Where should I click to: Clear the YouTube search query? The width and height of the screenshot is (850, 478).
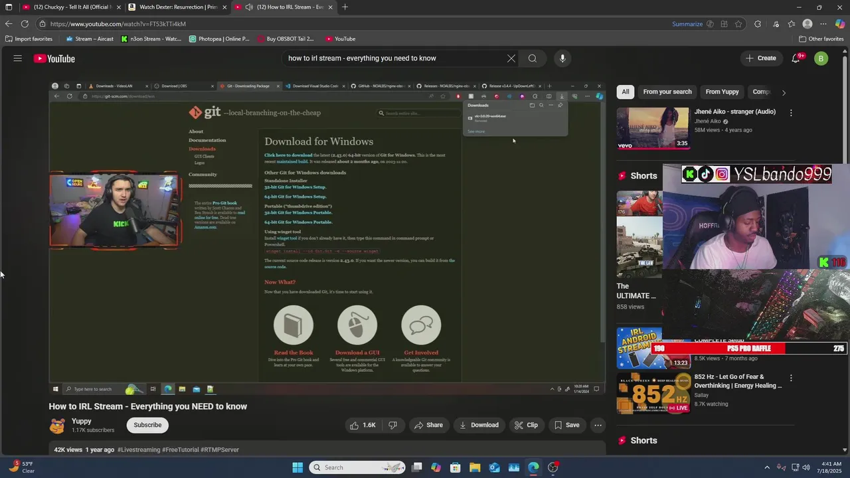click(x=511, y=58)
